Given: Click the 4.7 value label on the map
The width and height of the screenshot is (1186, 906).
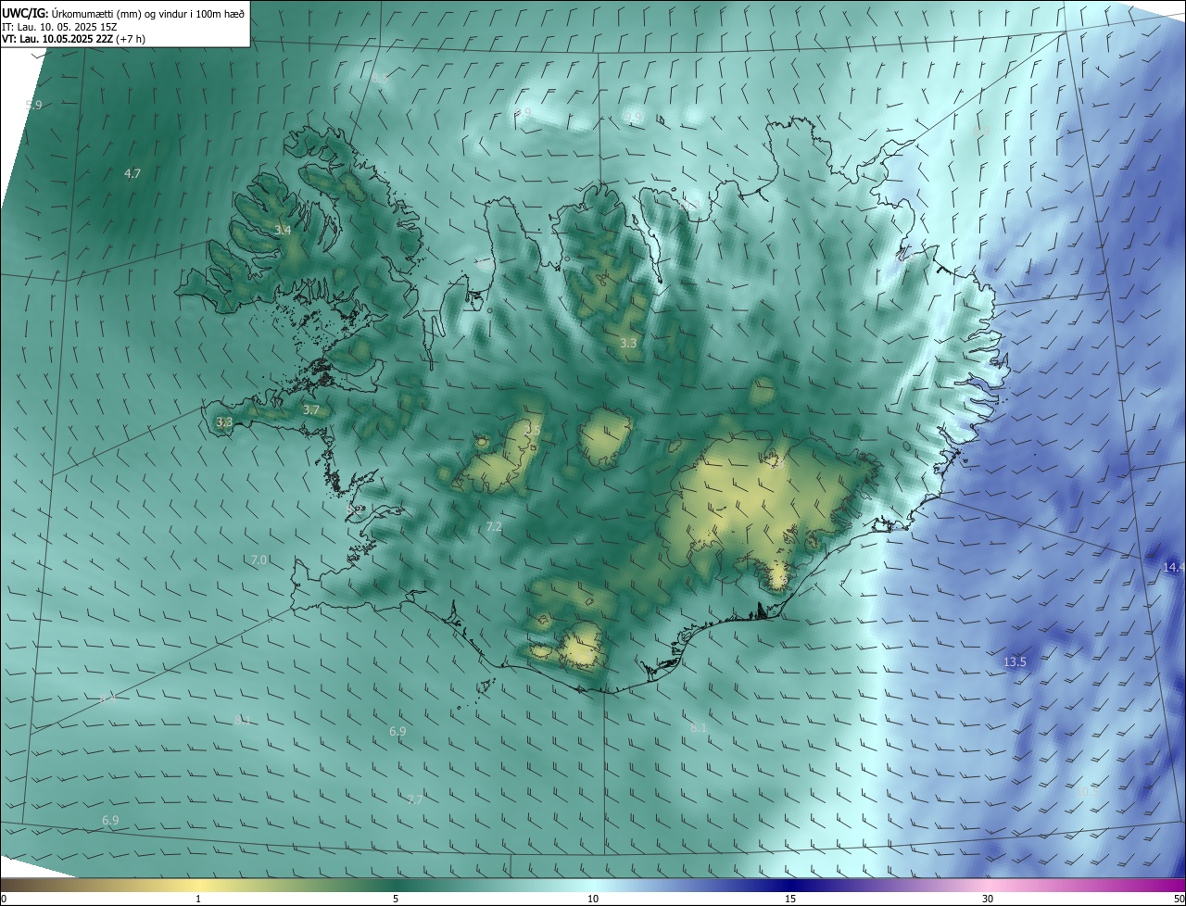Looking at the screenshot, I should pyautogui.click(x=132, y=173).
